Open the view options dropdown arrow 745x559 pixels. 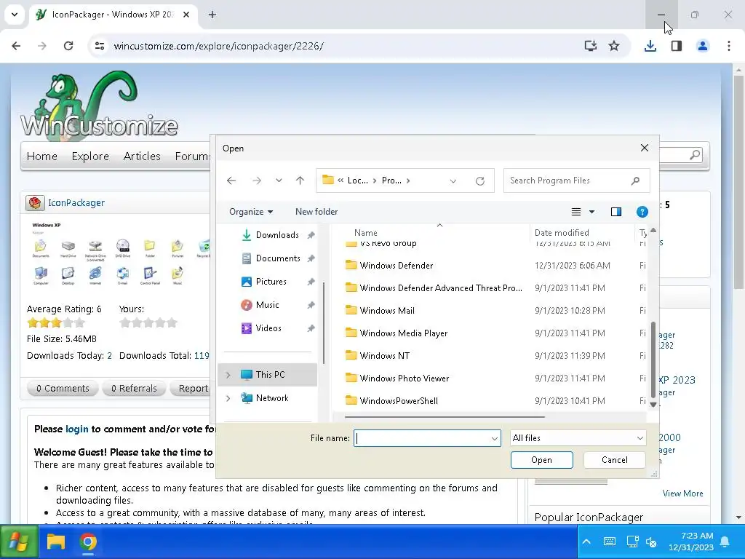pyautogui.click(x=592, y=212)
